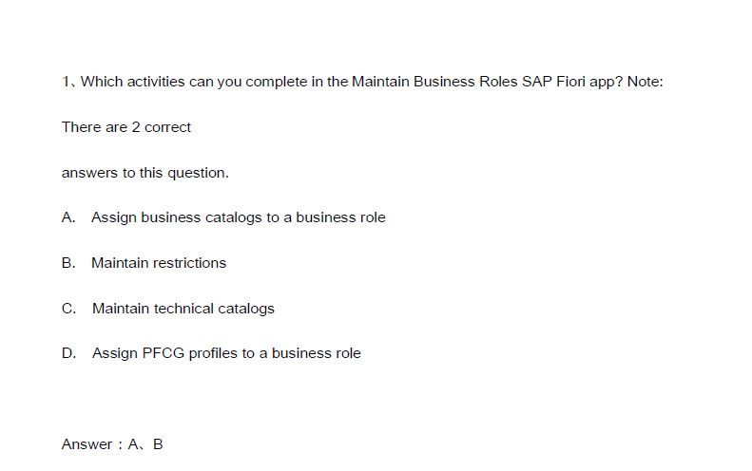
Task: Click the word "PFCG" in option D
Action: coord(163,353)
